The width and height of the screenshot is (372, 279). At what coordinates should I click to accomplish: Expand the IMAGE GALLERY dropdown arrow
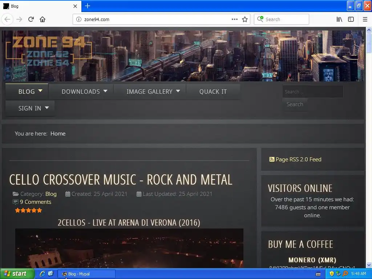pos(178,91)
